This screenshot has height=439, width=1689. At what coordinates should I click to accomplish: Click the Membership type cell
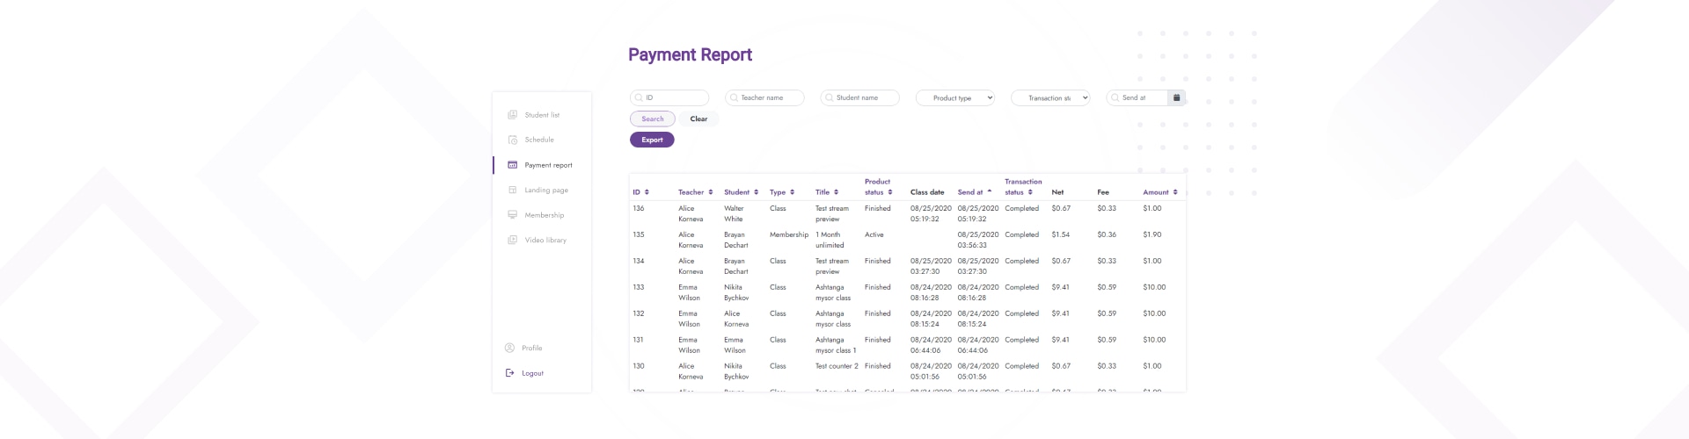pyautogui.click(x=789, y=234)
